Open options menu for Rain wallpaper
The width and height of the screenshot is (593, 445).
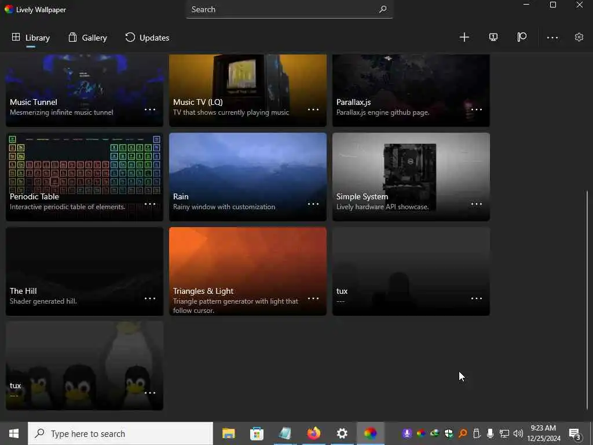pyautogui.click(x=313, y=204)
